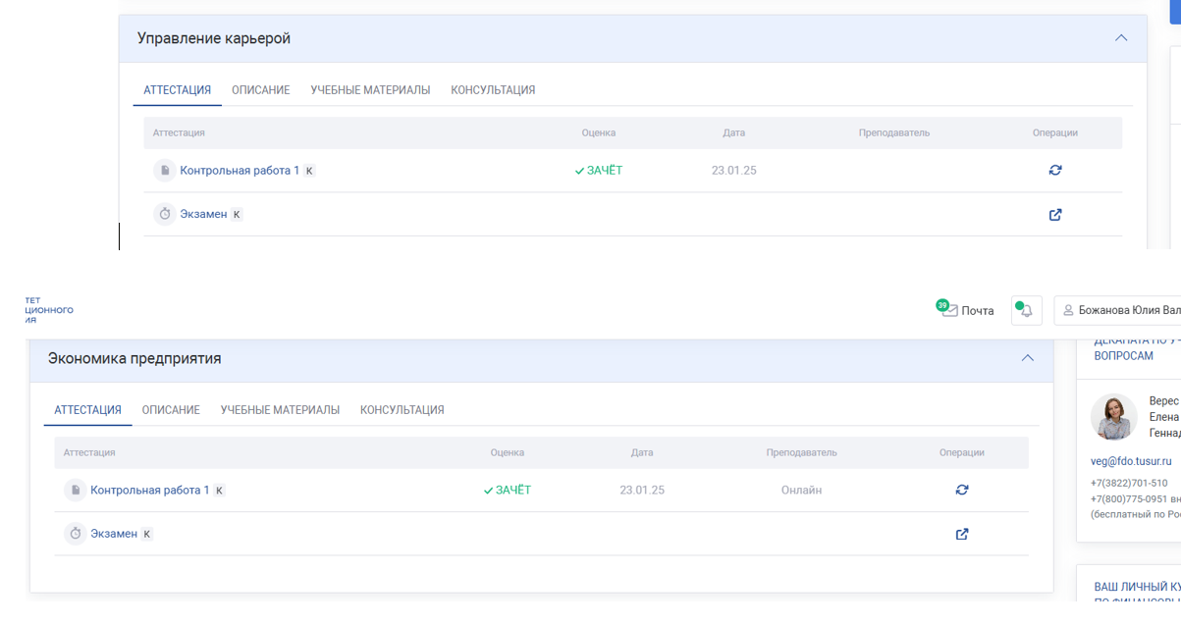Switch to Описание tab in Управление карьерой
The image size is (1181, 626).
tap(260, 90)
